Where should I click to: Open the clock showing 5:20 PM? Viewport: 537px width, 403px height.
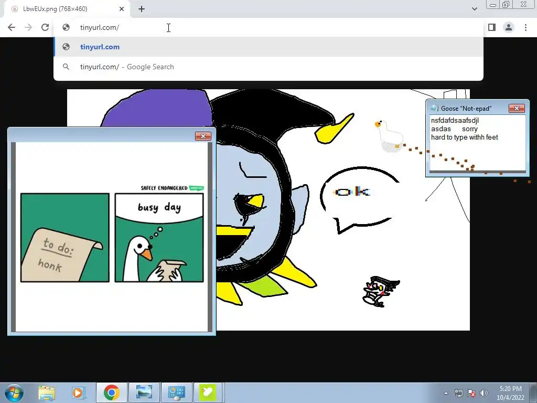(511, 393)
